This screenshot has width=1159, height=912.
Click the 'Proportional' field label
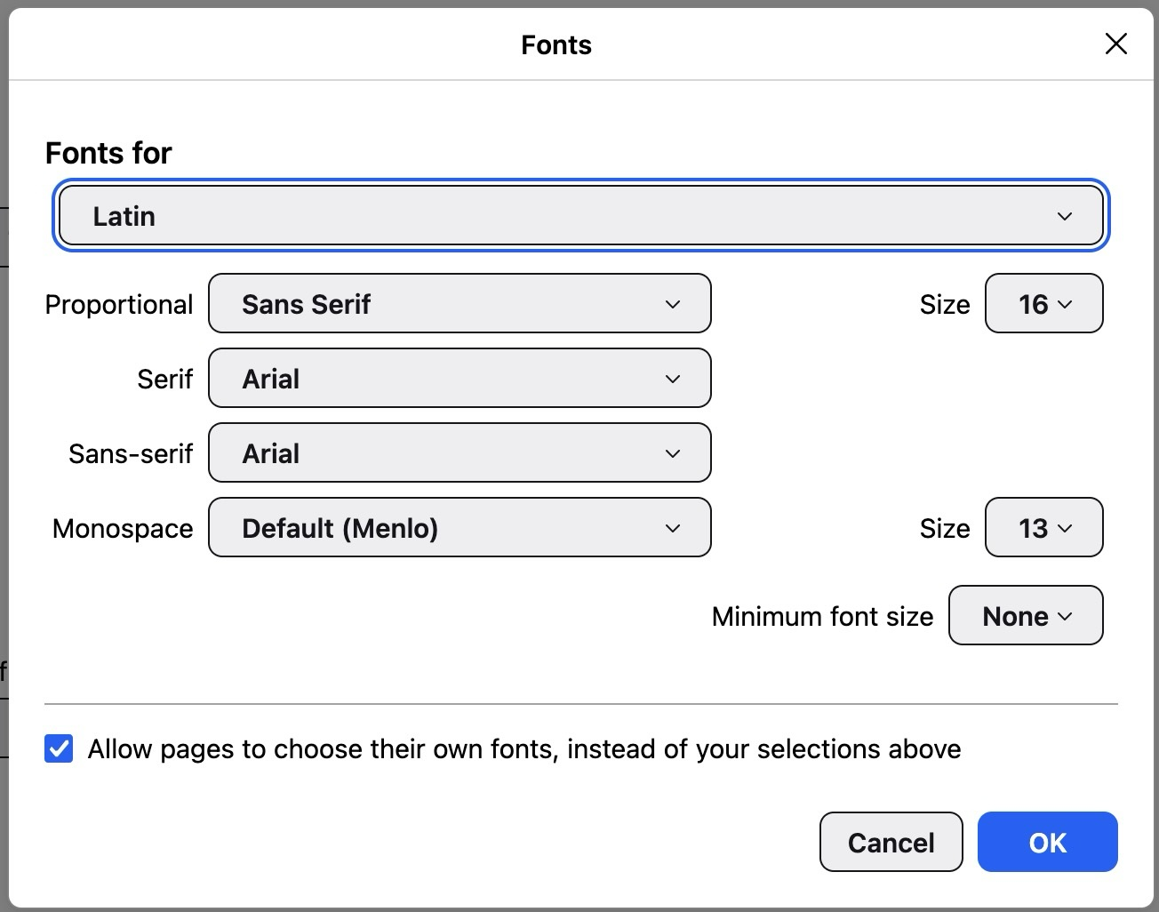(118, 304)
